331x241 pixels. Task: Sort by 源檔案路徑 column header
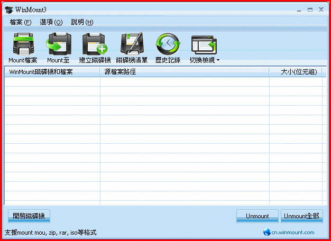tap(184, 72)
